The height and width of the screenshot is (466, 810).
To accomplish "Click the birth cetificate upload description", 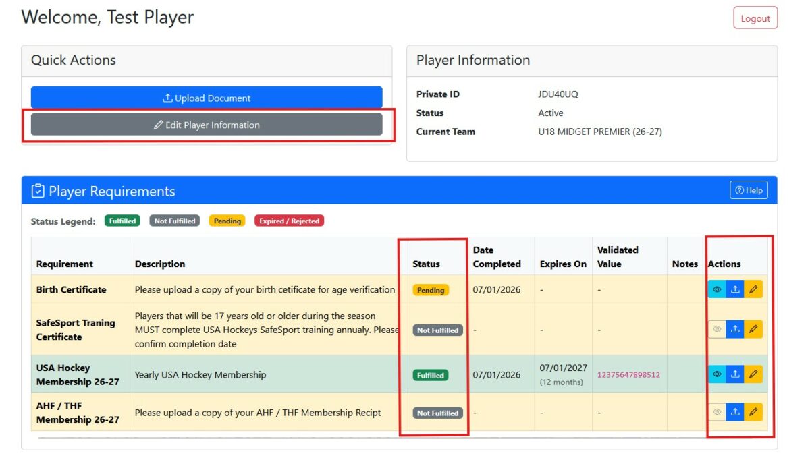I will click(265, 289).
